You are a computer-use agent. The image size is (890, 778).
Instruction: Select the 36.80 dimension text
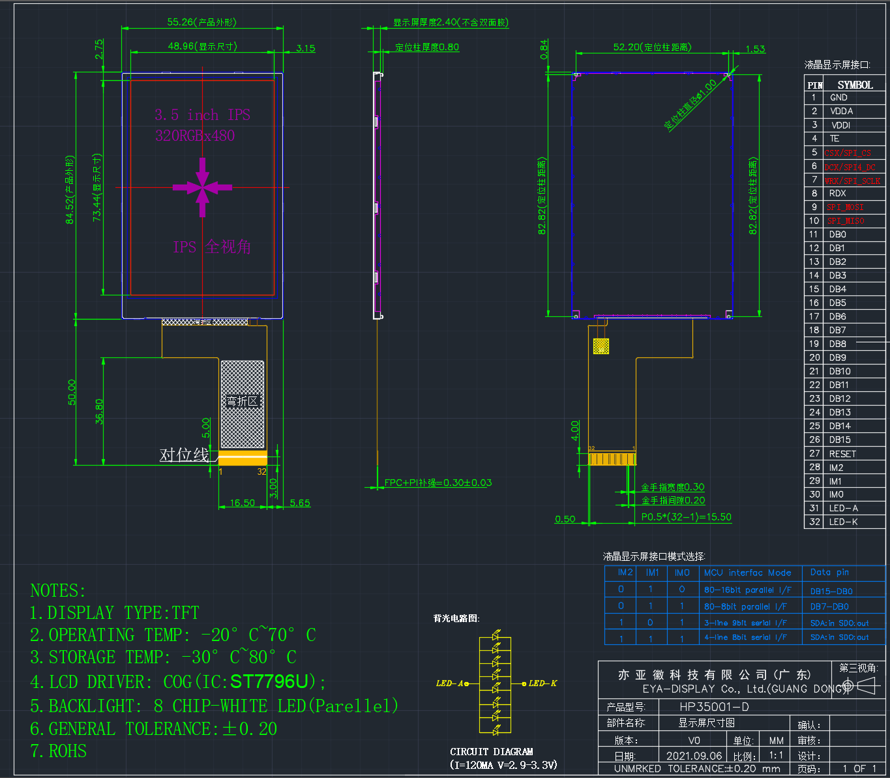[99, 411]
